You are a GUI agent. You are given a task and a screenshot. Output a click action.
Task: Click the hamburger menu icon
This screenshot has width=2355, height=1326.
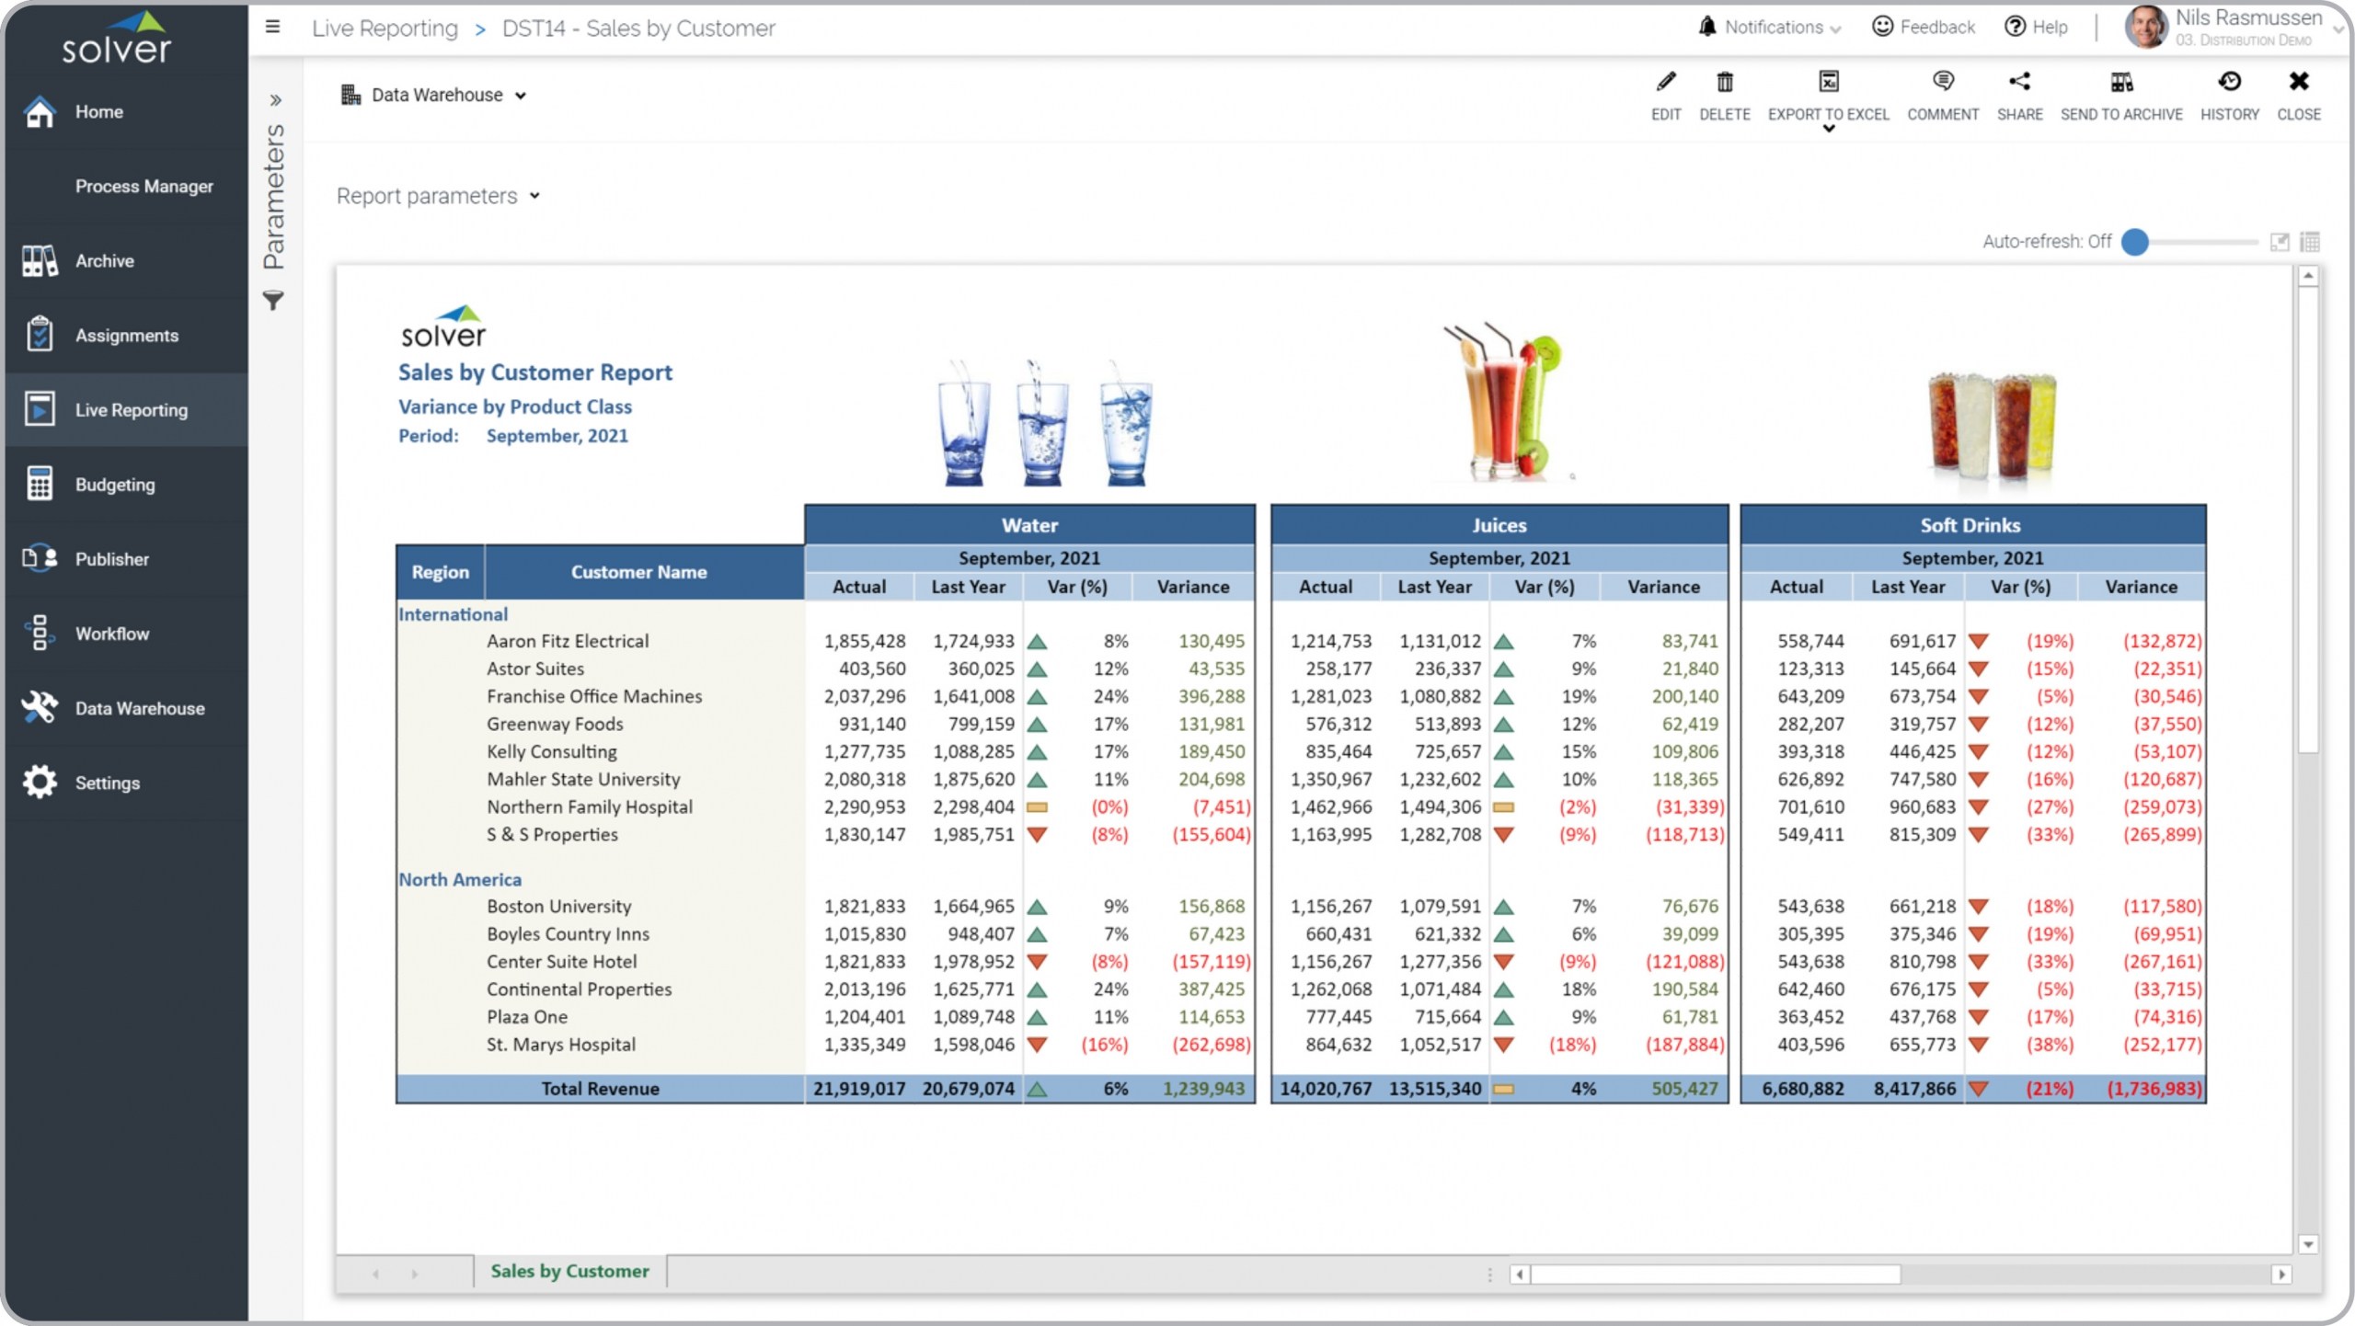[x=272, y=27]
